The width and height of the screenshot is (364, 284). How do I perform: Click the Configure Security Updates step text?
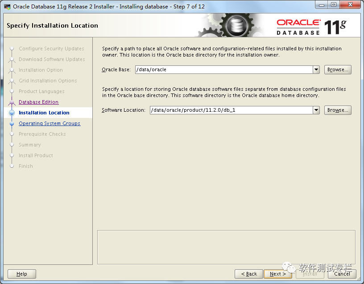coord(51,49)
